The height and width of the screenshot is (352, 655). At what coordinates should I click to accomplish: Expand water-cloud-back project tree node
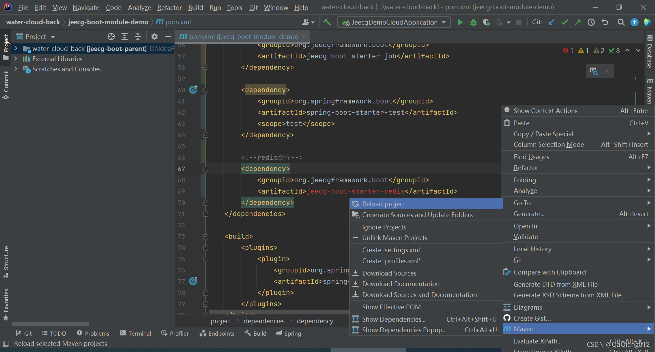coord(16,48)
